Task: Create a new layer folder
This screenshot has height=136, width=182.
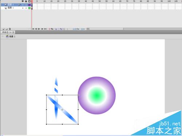Action: pos(7,29)
